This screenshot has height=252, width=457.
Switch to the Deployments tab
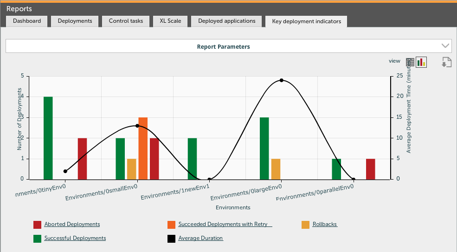click(75, 21)
